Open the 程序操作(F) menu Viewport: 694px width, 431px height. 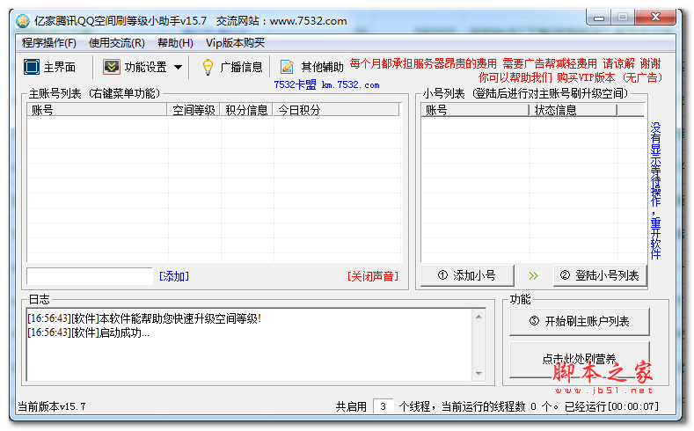[x=49, y=43]
